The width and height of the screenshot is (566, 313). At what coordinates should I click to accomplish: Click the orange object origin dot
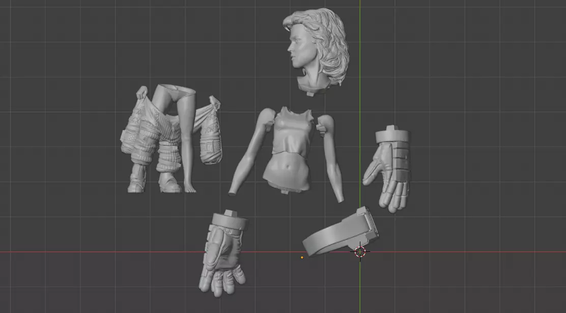[302, 258]
